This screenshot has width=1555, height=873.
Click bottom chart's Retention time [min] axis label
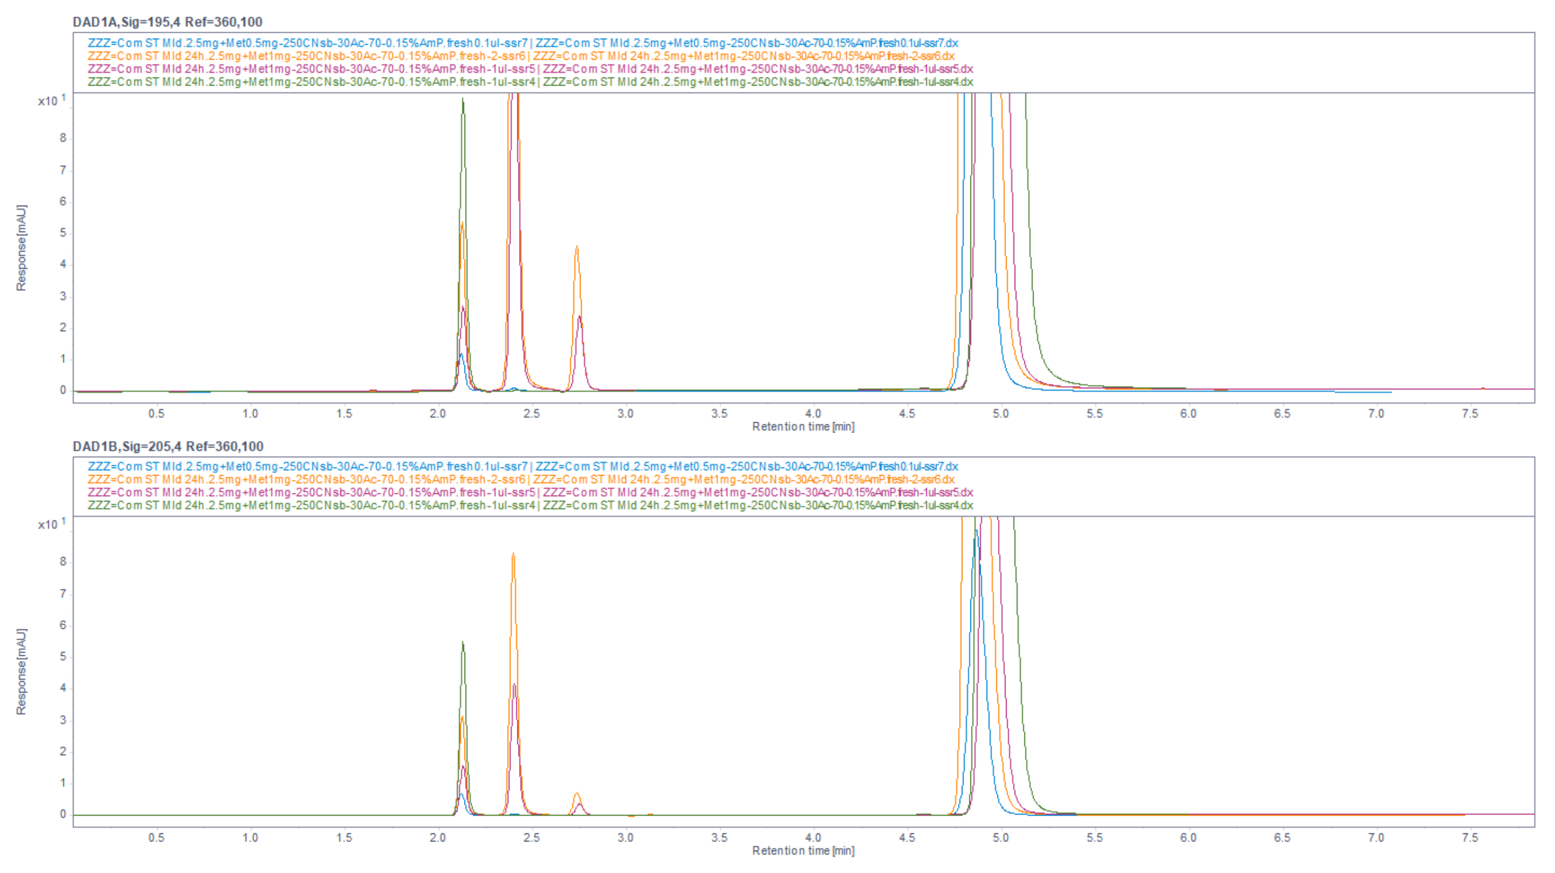(803, 851)
